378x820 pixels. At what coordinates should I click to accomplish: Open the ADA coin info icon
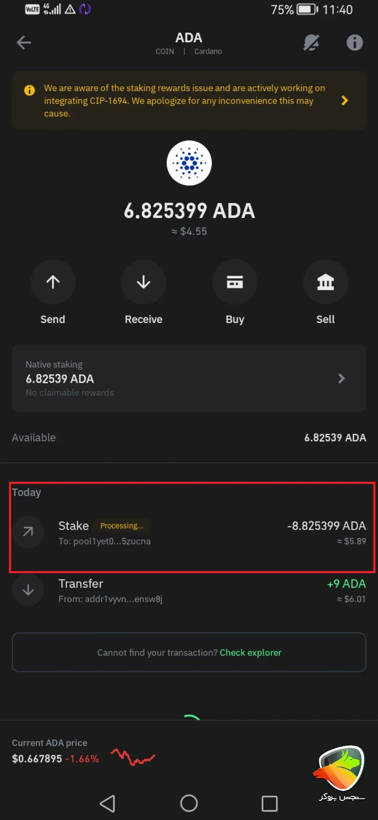point(355,43)
